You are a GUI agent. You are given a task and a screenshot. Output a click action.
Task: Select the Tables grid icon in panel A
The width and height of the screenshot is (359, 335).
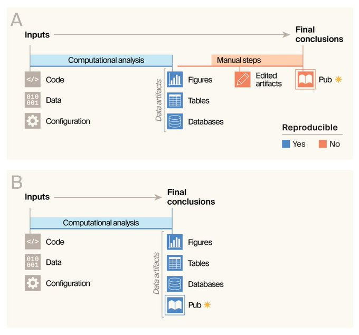point(175,100)
